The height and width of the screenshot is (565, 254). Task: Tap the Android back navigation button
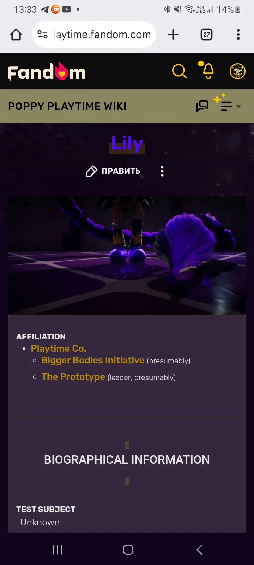click(199, 549)
